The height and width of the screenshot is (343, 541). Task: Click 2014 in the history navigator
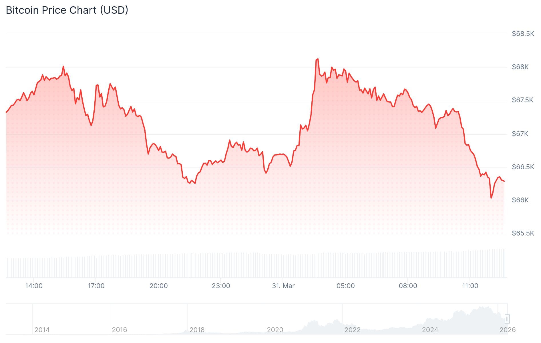(42, 330)
